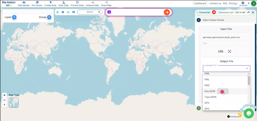The image size is (257, 121).
Task: Select KML from format list
Action: [225, 79]
